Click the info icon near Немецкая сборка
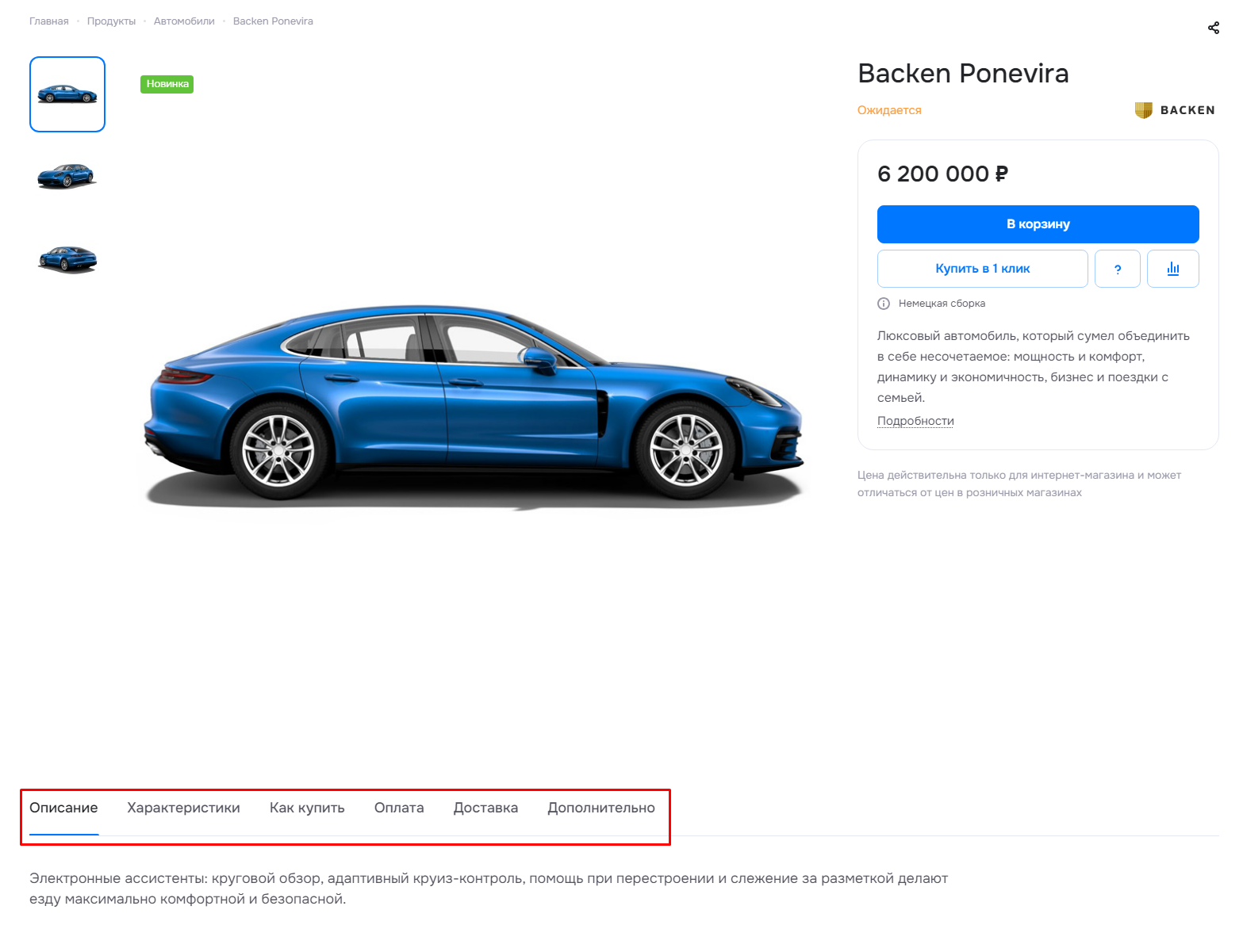The width and height of the screenshot is (1243, 925). pos(884,304)
